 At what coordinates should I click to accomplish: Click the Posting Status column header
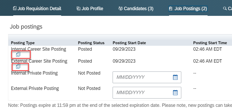coord(91,43)
